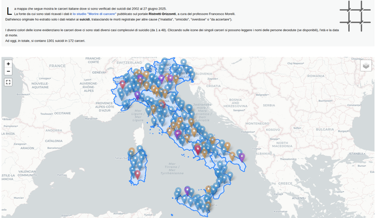Screen dimensions: 376x218
Task: Click the "CROATIA" map label
Action: [x=214, y=86]
